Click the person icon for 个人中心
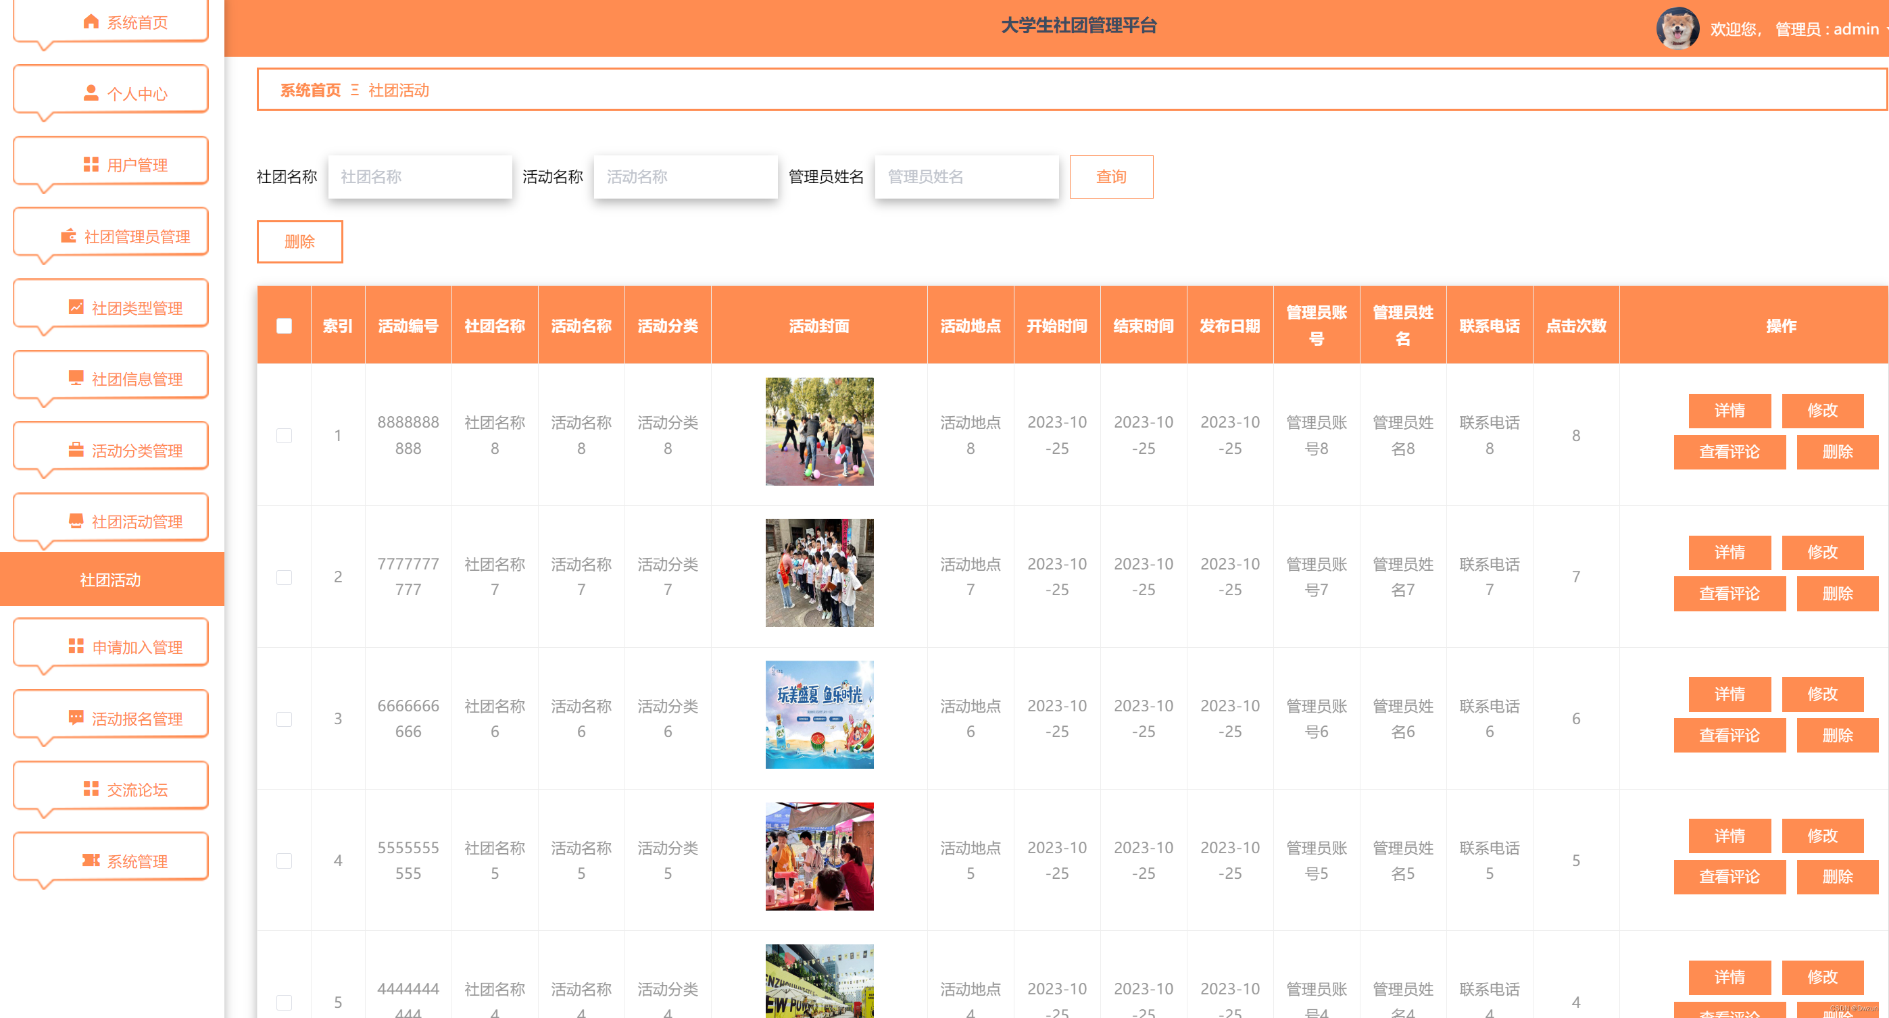Screen dimensions: 1889x1018 coord(91,92)
